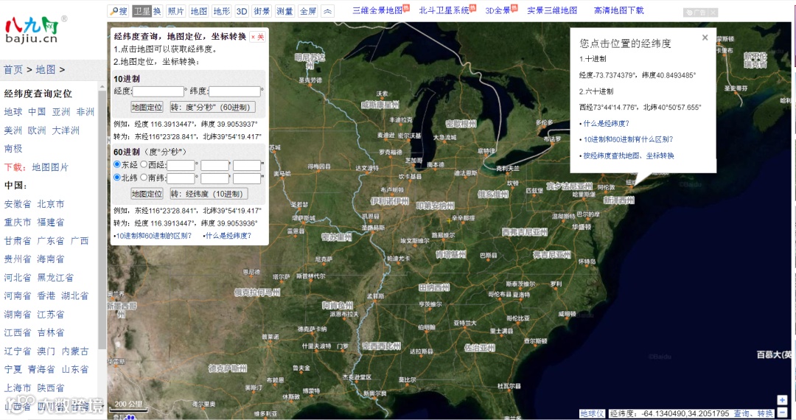Activate the 测量 measure tool

tap(284, 10)
